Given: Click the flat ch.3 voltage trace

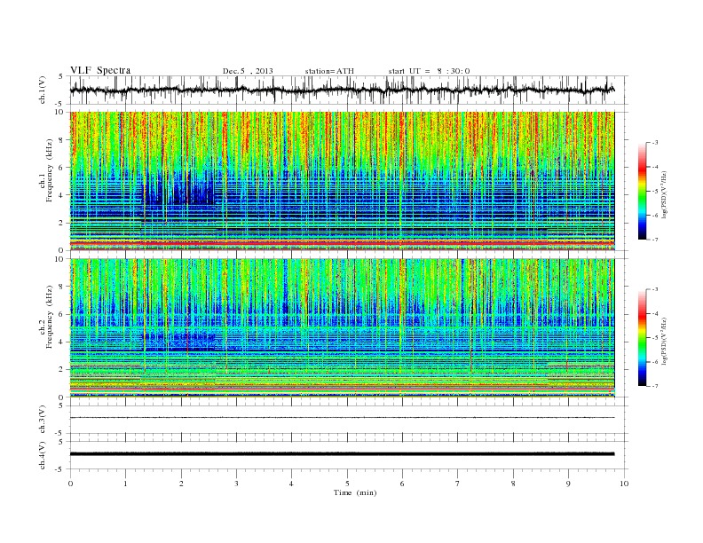Looking at the screenshot, I should pyautogui.click(x=342, y=418).
